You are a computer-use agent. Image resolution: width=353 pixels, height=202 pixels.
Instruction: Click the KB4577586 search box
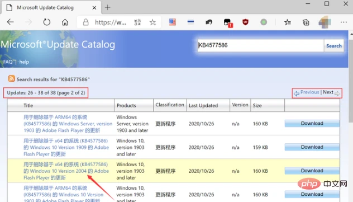point(260,45)
